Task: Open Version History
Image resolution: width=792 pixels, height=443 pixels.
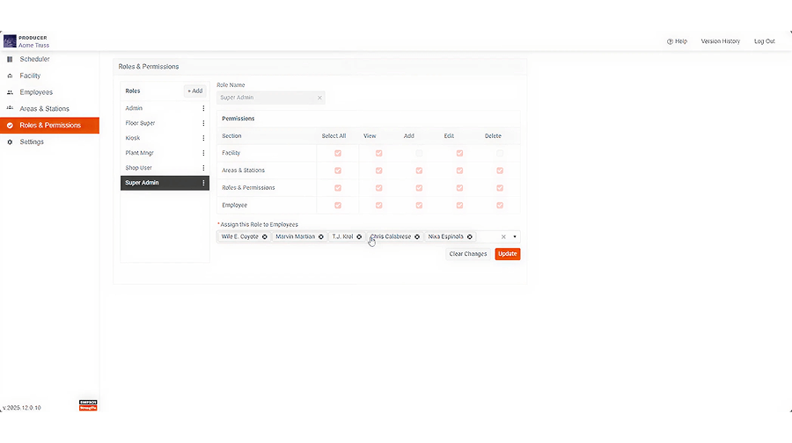Action: (x=720, y=41)
